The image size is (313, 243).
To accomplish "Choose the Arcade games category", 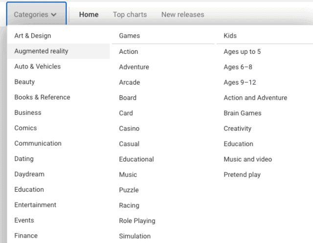I will [129, 83].
